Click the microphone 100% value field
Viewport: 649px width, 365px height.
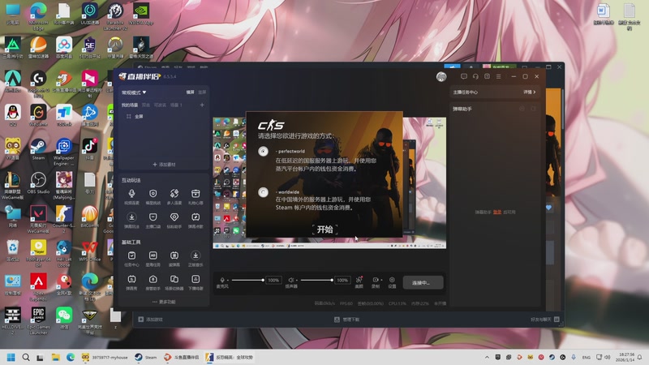[x=273, y=280]
